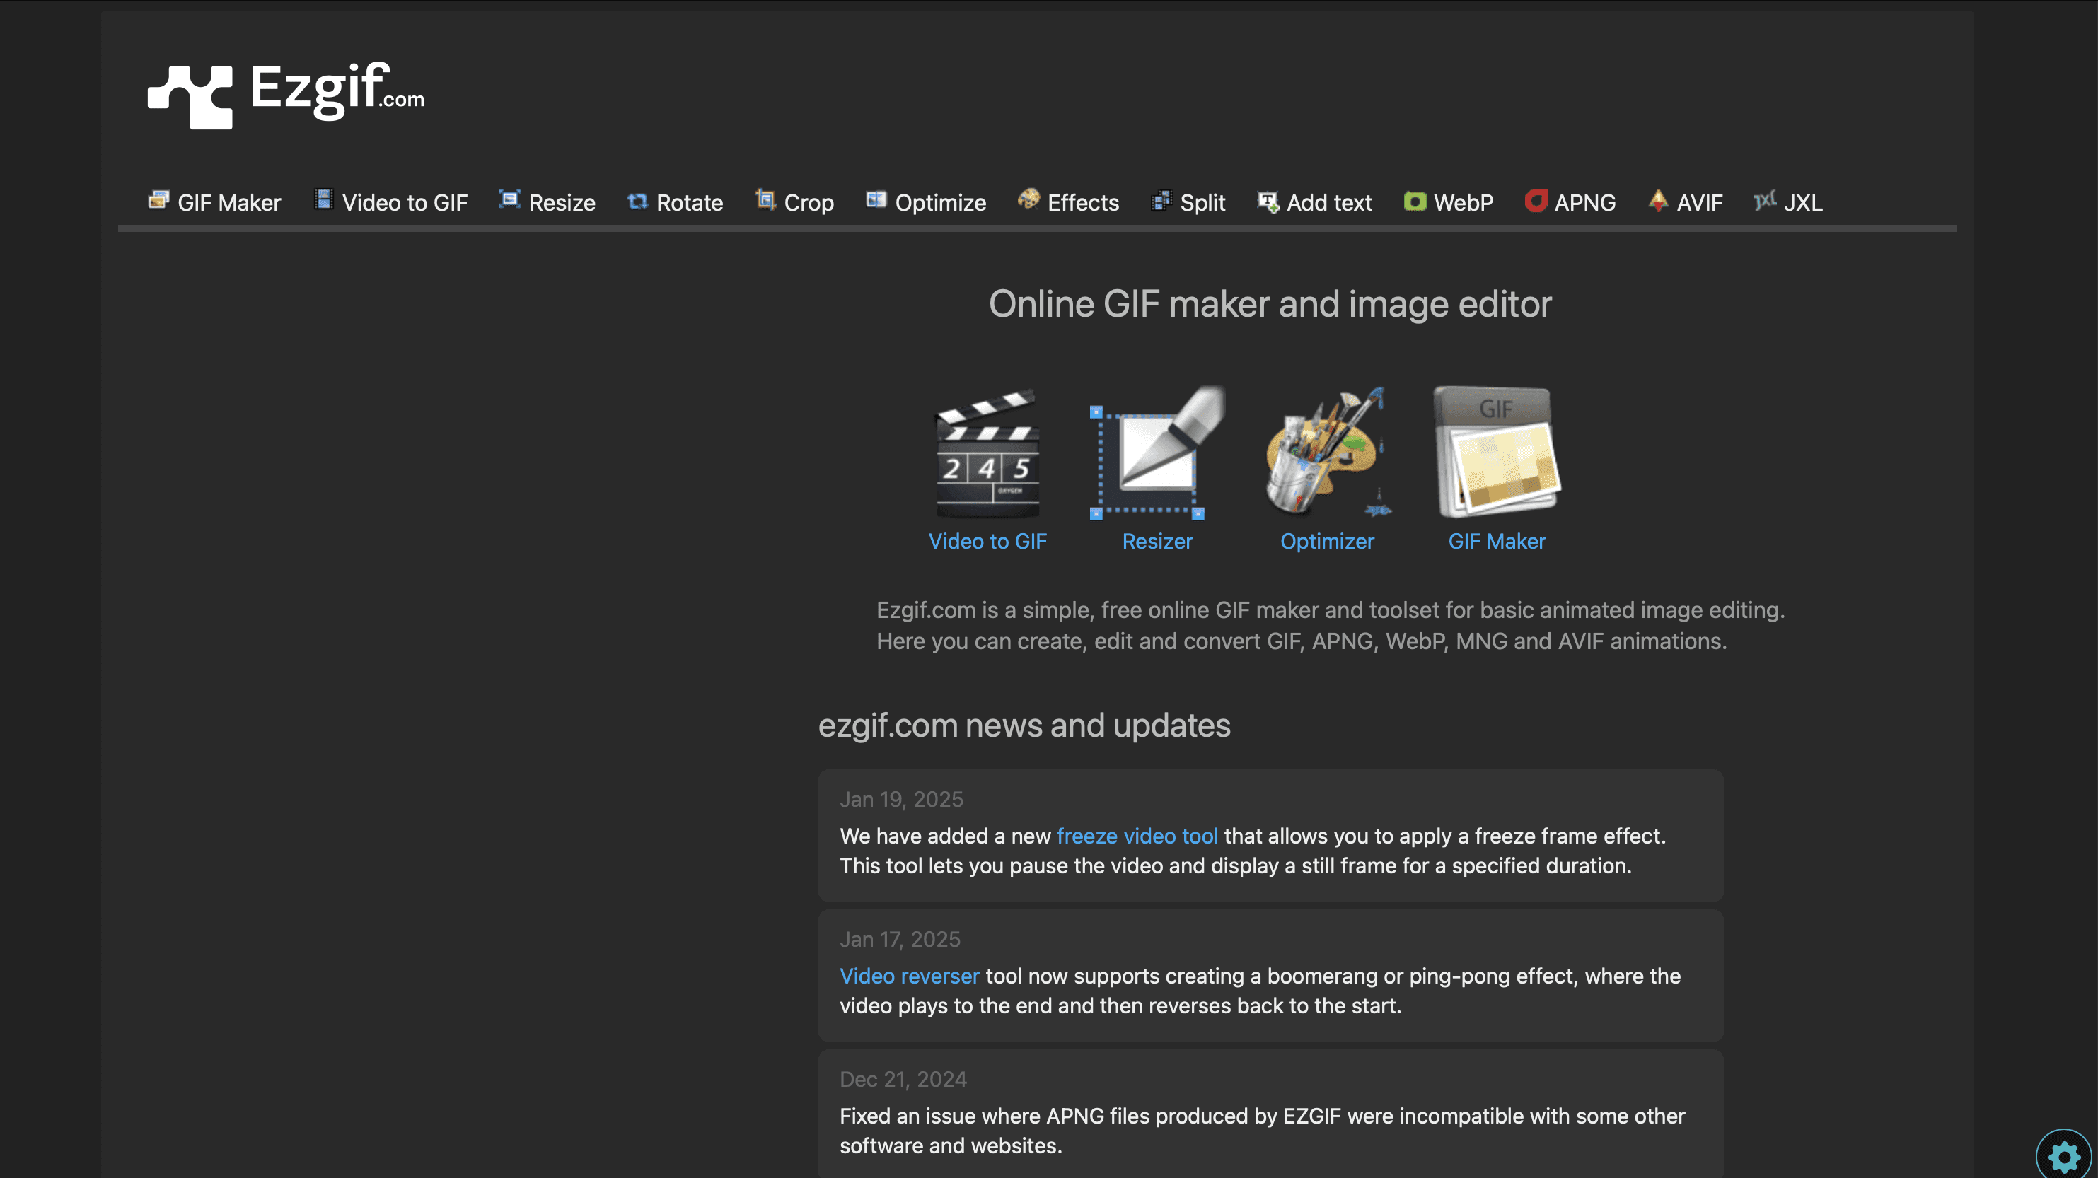Image resolution: width=2098 pixels, height=1178 pixels.
Task: Open the GIF Maker menu item
Action: coord(215,202)
